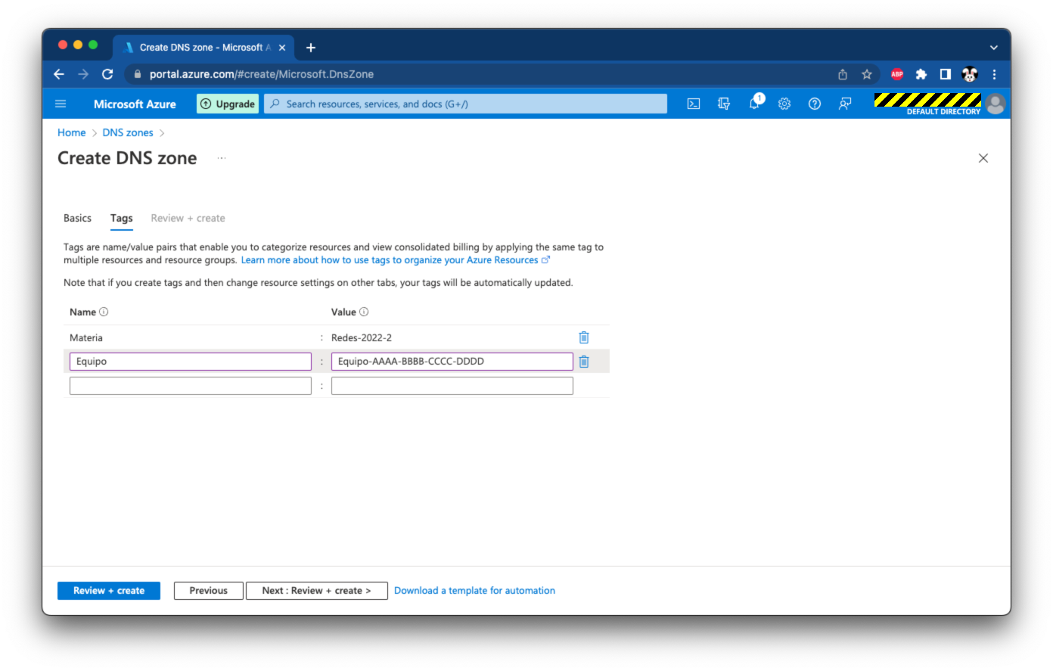This screenshot has width=1053, height=671.
Task: Click the Review + create button
Action: [x=109, y=591]
